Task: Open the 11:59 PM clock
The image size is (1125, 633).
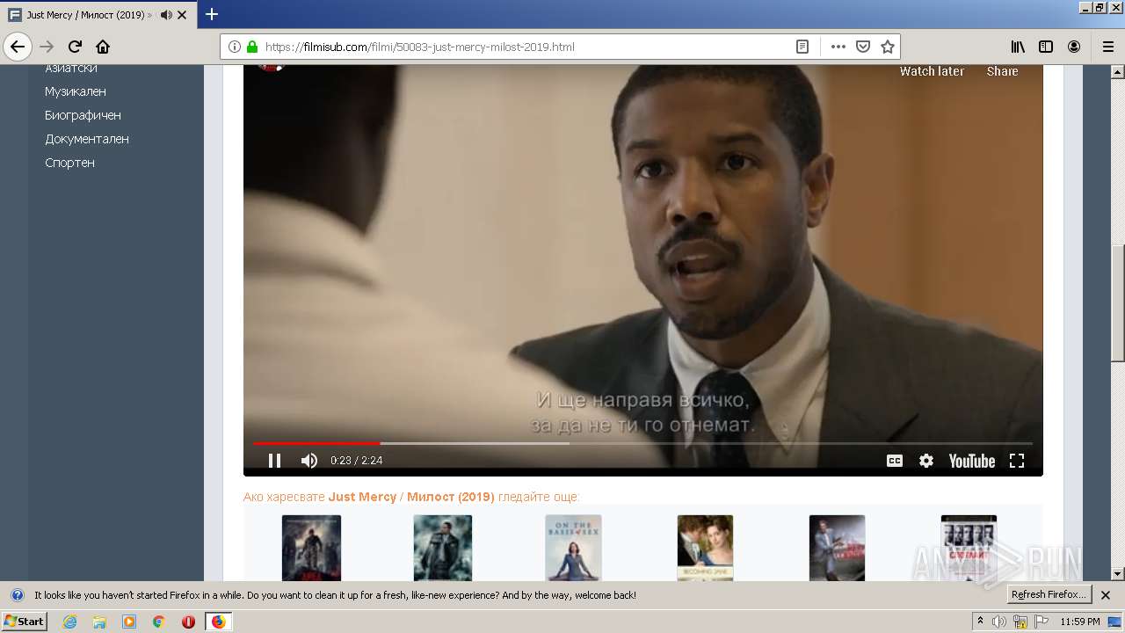Action: click(1079, 622)
